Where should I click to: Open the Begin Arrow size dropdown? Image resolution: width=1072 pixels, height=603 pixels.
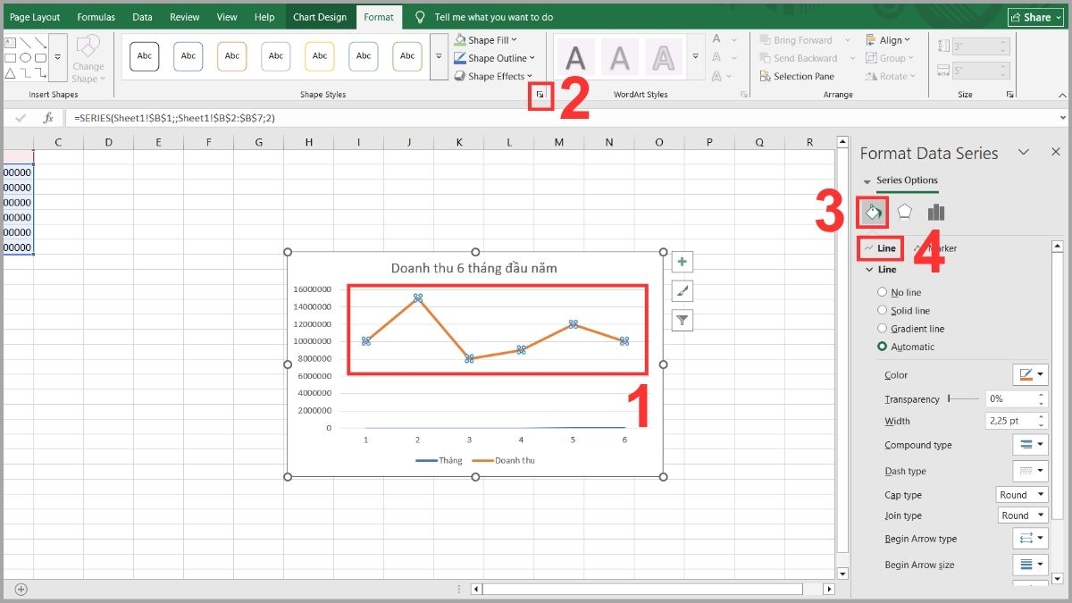pyautogui.click(x=1029, y=565)
